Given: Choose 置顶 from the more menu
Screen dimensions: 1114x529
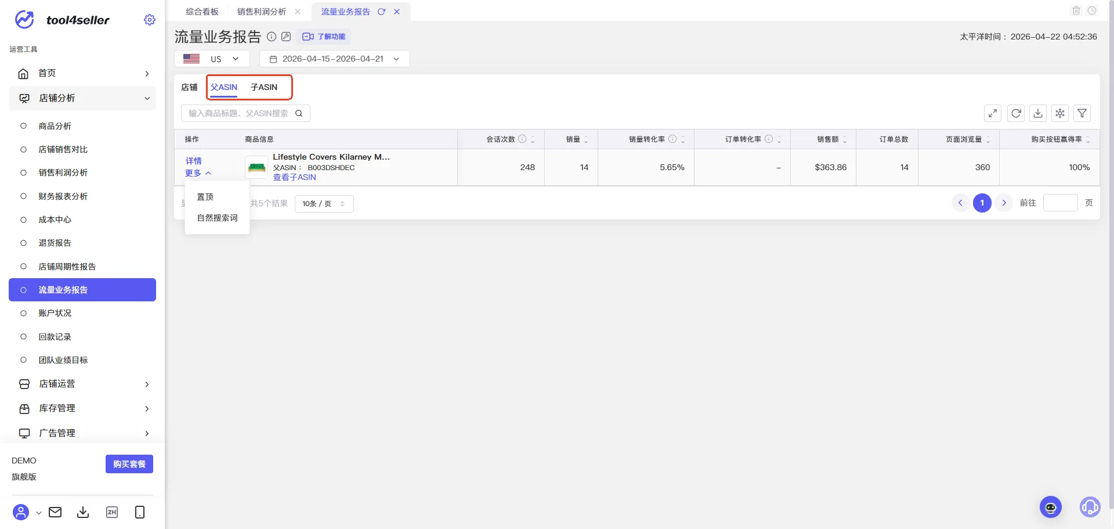Looking at the screenshot, I should point(205,197).
